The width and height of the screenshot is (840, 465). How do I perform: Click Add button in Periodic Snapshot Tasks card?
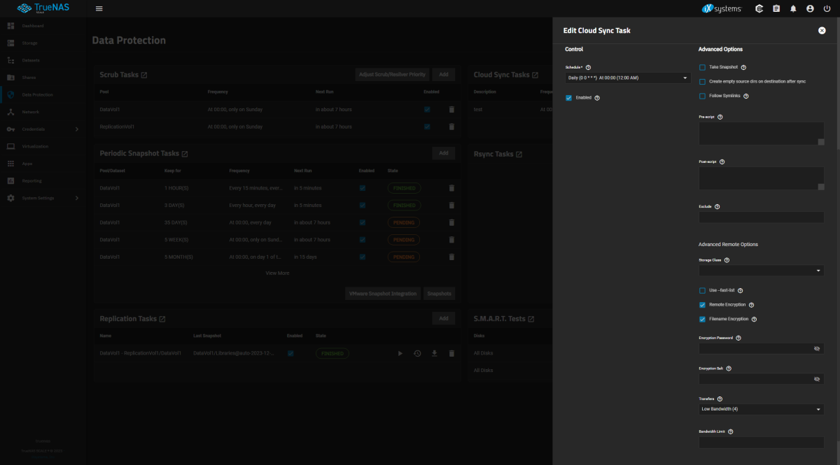[x=443, y=153]
